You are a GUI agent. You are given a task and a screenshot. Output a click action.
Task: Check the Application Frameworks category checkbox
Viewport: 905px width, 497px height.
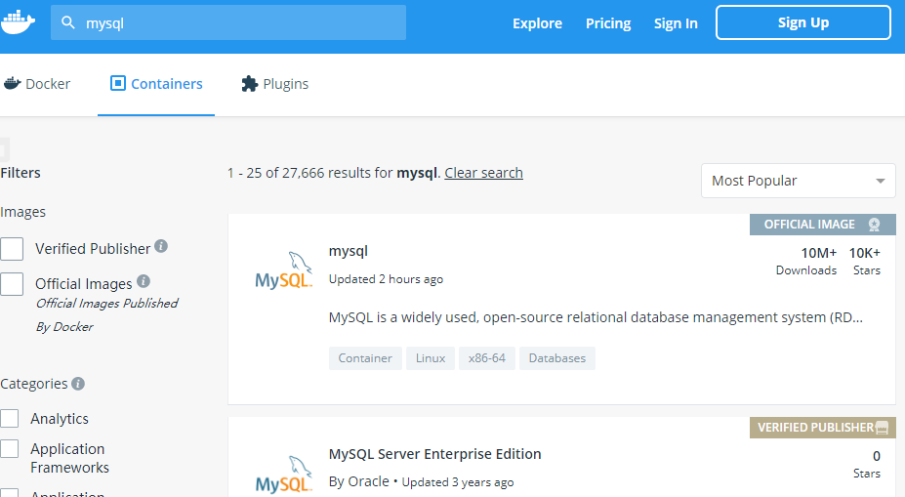point(9,448)
